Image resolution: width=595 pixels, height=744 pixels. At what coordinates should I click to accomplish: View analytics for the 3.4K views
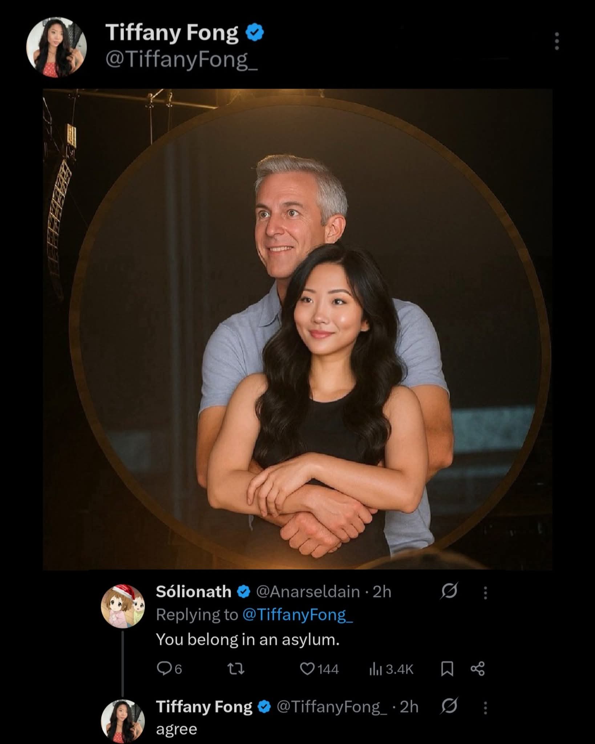(x=391, y=669)
